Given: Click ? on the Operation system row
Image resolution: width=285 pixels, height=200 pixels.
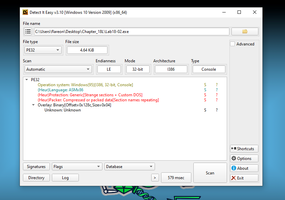Looking at the screenshot, I should click(x=217, y=85).
